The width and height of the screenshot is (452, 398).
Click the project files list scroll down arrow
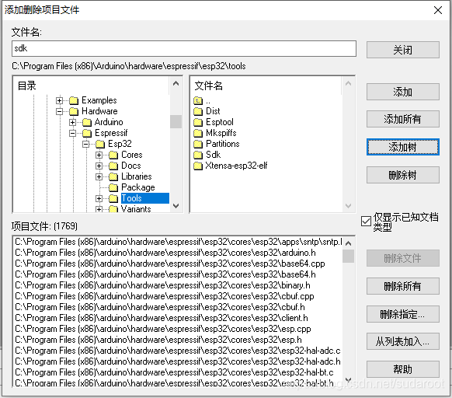[x=348, y=379]
